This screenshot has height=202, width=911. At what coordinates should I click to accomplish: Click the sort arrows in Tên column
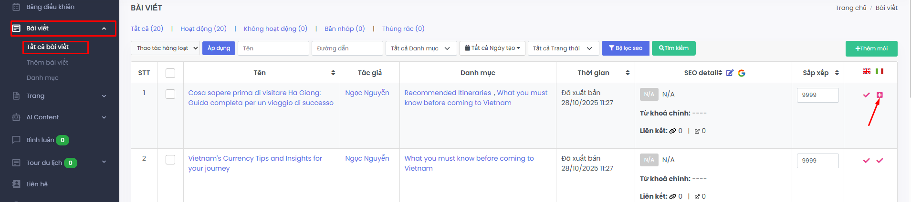(333, 73)
